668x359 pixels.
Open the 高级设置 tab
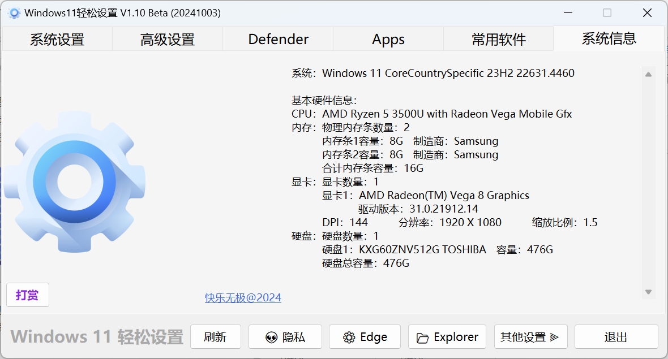pos(168,39)
